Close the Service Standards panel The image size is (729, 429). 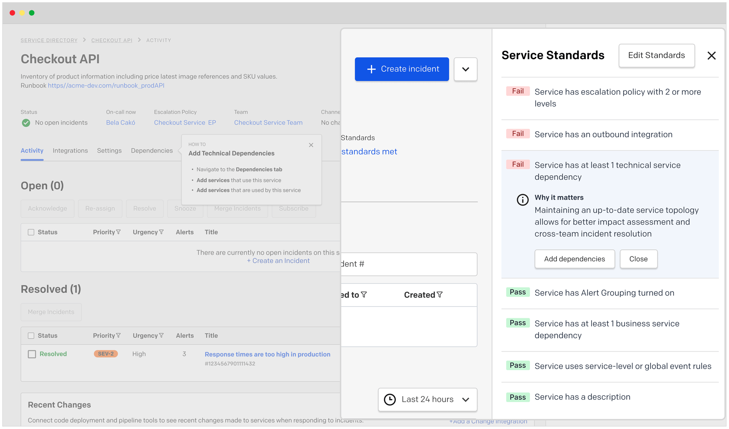711,55
